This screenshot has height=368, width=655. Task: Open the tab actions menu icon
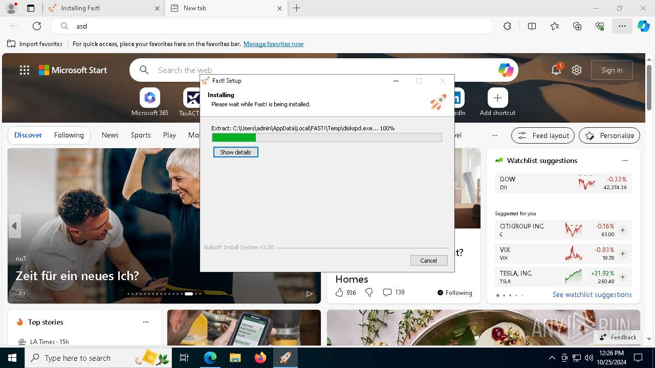coord(31,8)
